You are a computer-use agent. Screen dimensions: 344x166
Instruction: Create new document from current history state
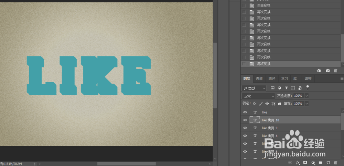[x=319, y=70]
